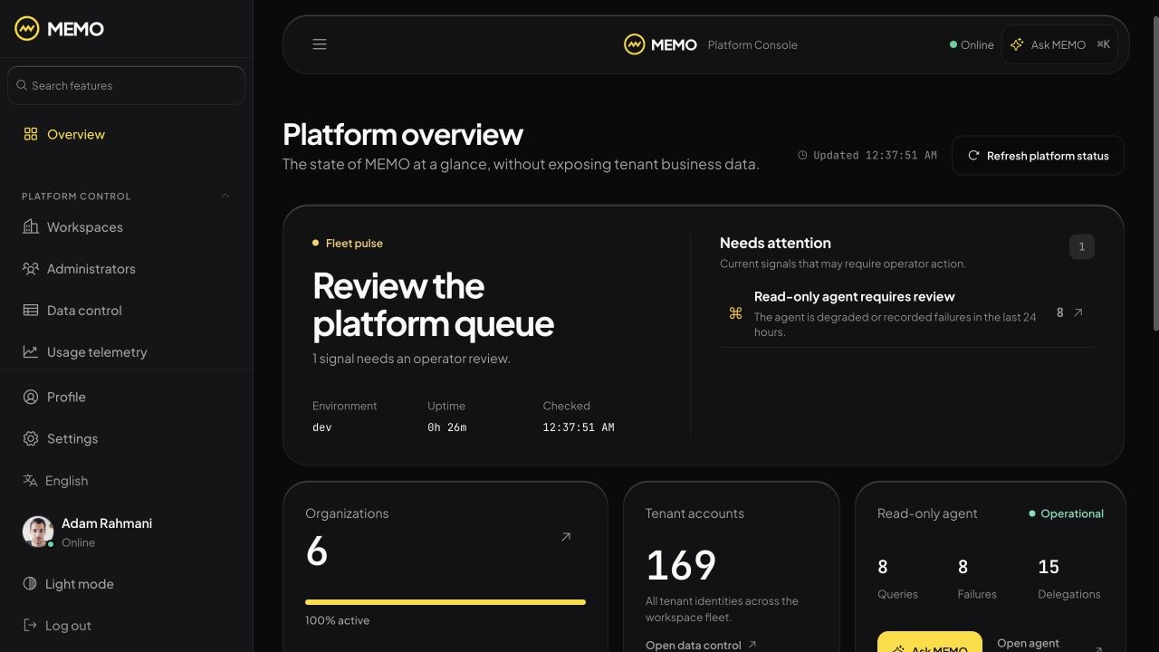Open Administrators people icon
Image resolution: width=1159 pixels, height=652 pixels.
pyautogui.click(x=31, y=269)
